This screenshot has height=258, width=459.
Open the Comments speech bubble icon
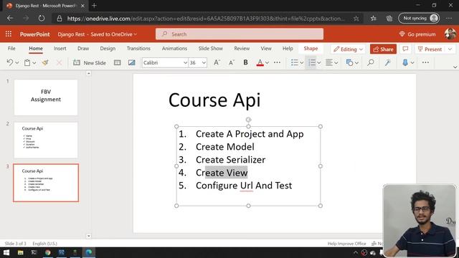point(405,49)
